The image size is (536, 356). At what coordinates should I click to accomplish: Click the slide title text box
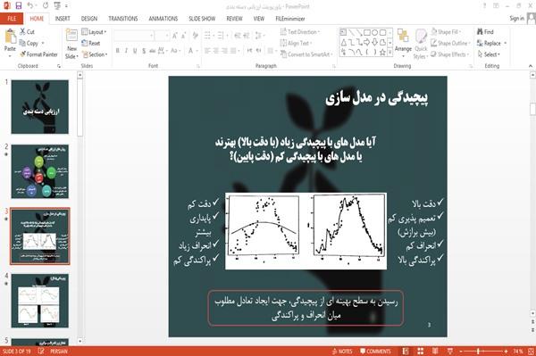376,98
